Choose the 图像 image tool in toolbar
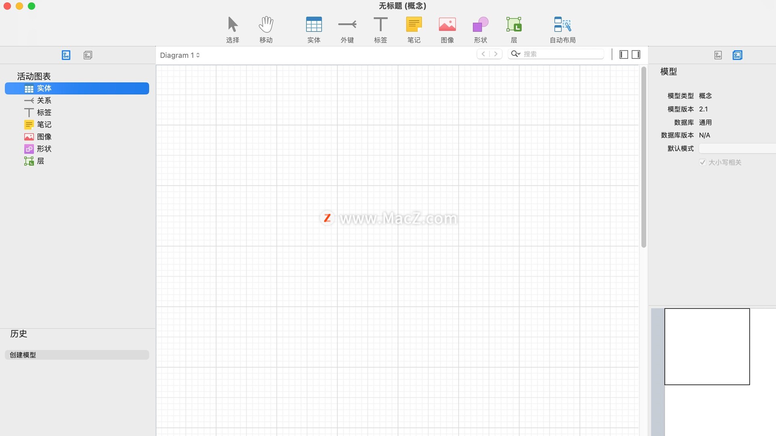Screen dimensions: 776x436 (447, 29)
